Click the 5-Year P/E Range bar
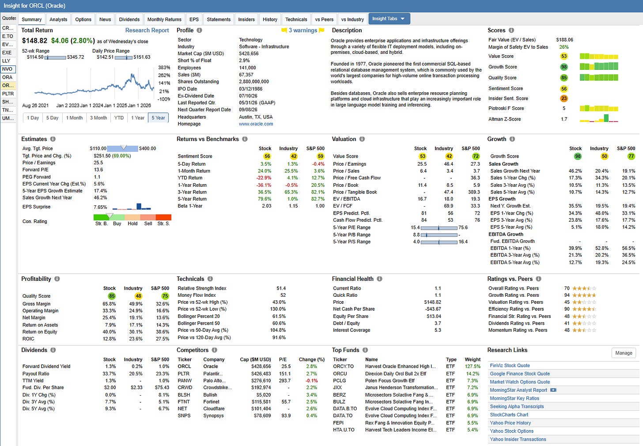 439,228
